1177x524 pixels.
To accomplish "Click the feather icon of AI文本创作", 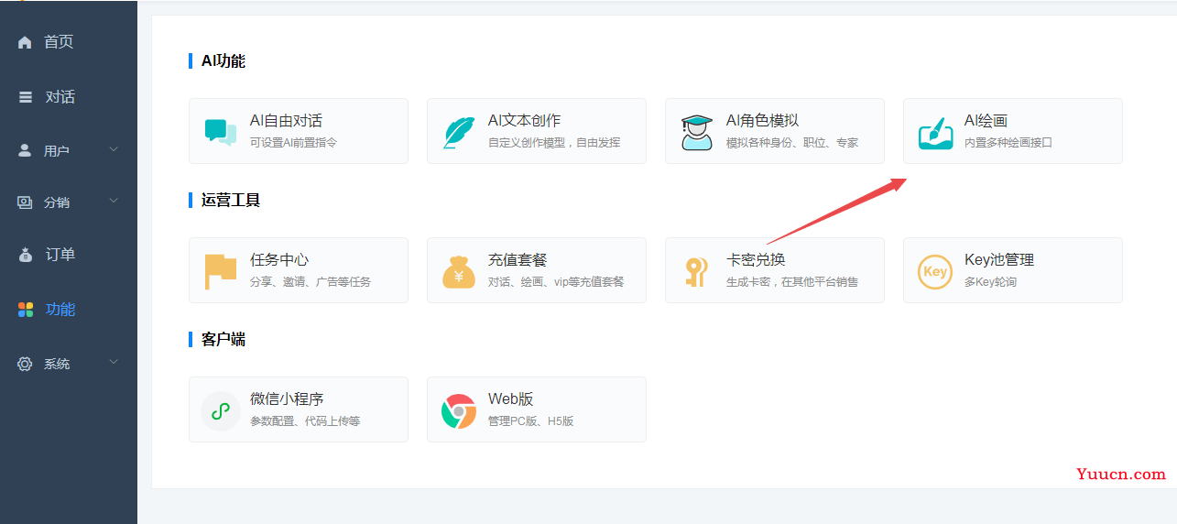I will point(459,132).
